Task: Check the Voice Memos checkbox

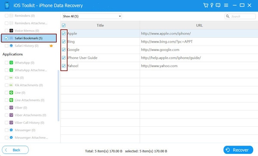Action: pyautogui.click(x=6, y=31)
